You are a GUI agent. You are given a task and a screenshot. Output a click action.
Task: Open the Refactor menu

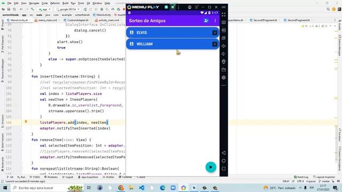(x=55, y=3)
